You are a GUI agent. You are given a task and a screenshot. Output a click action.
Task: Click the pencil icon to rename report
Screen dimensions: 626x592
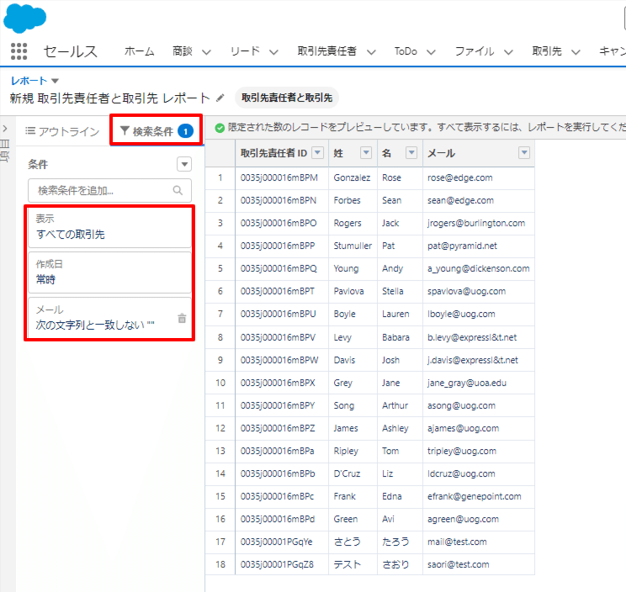[x=220, y=98]
